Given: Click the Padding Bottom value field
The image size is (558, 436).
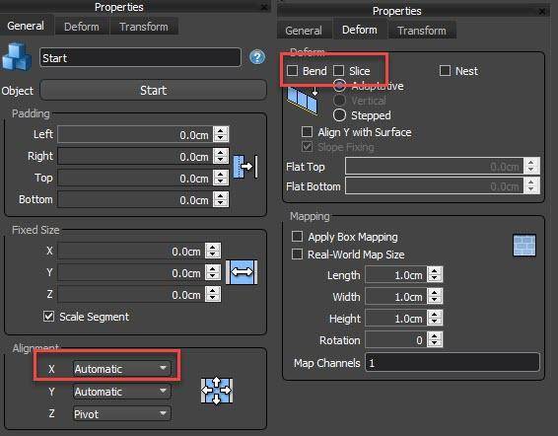Looking at the screenshot, I should tap(135, 199).
